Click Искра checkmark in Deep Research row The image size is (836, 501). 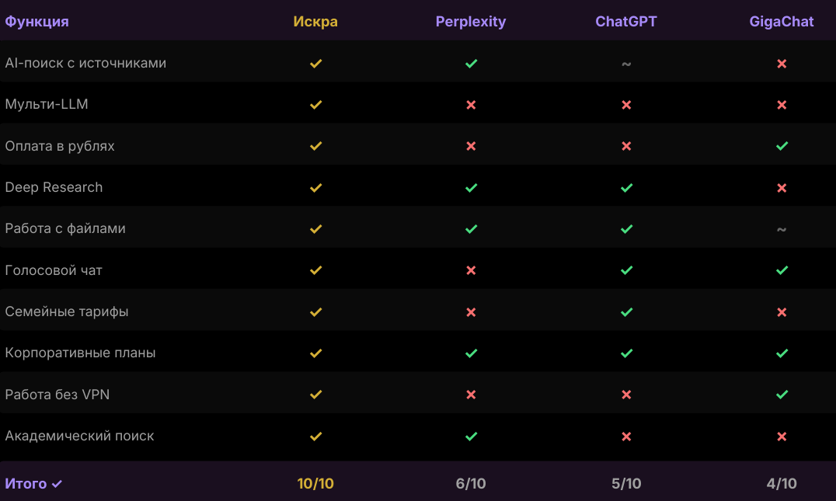click(x=315, y=188)
